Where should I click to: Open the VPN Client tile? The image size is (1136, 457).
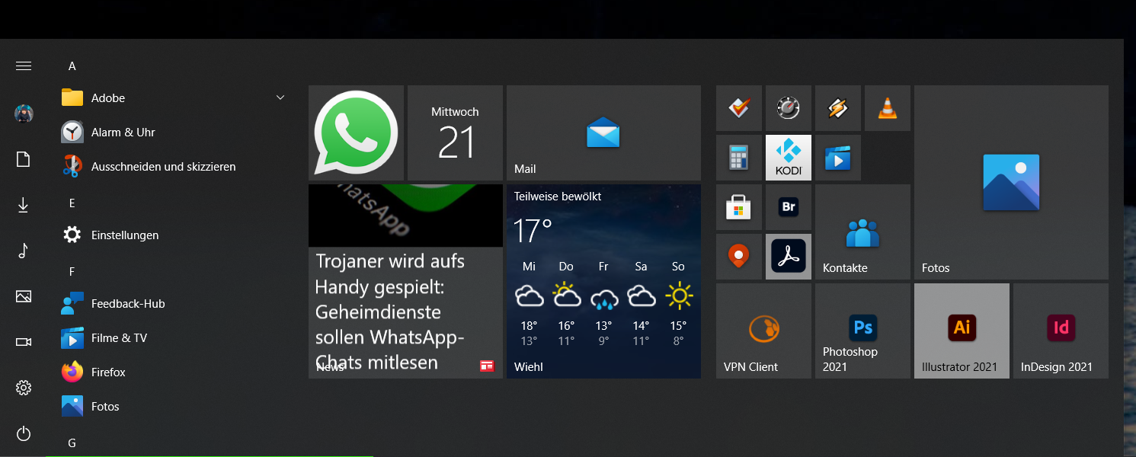(x=763, y=331)
